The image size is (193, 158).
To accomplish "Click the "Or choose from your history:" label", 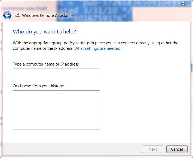I will point(38,86).
